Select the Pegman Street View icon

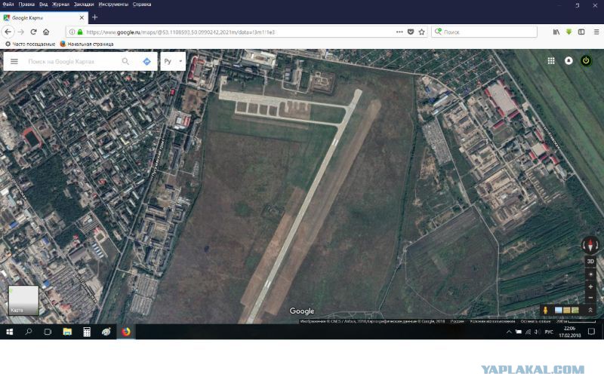545,310
